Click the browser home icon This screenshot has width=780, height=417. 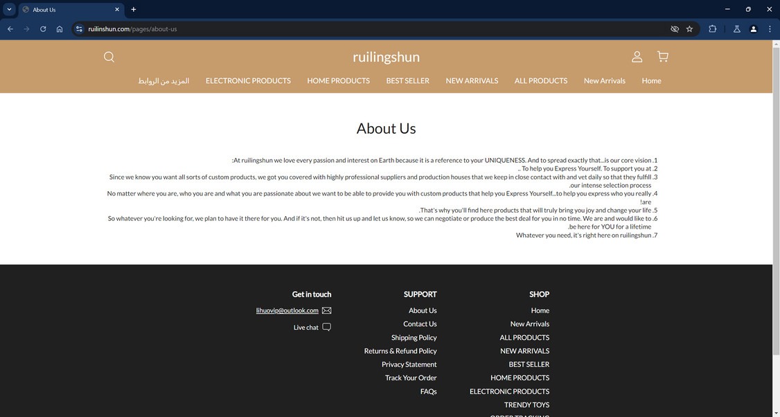[x=60, y=29]
